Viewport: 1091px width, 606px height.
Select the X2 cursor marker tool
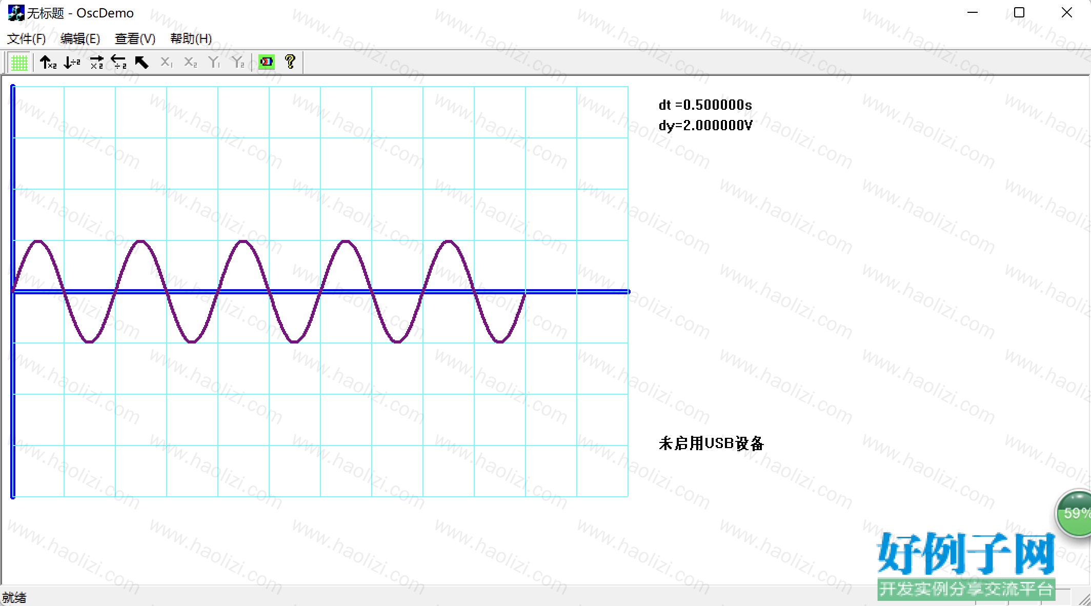(190, 63)
